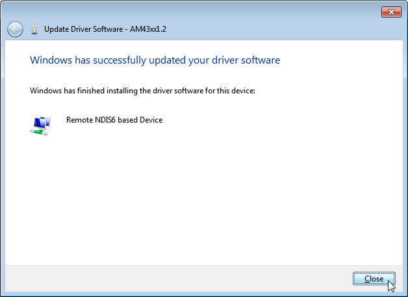
Task: Click blank white area right of device name
Action: click(273, 120)
